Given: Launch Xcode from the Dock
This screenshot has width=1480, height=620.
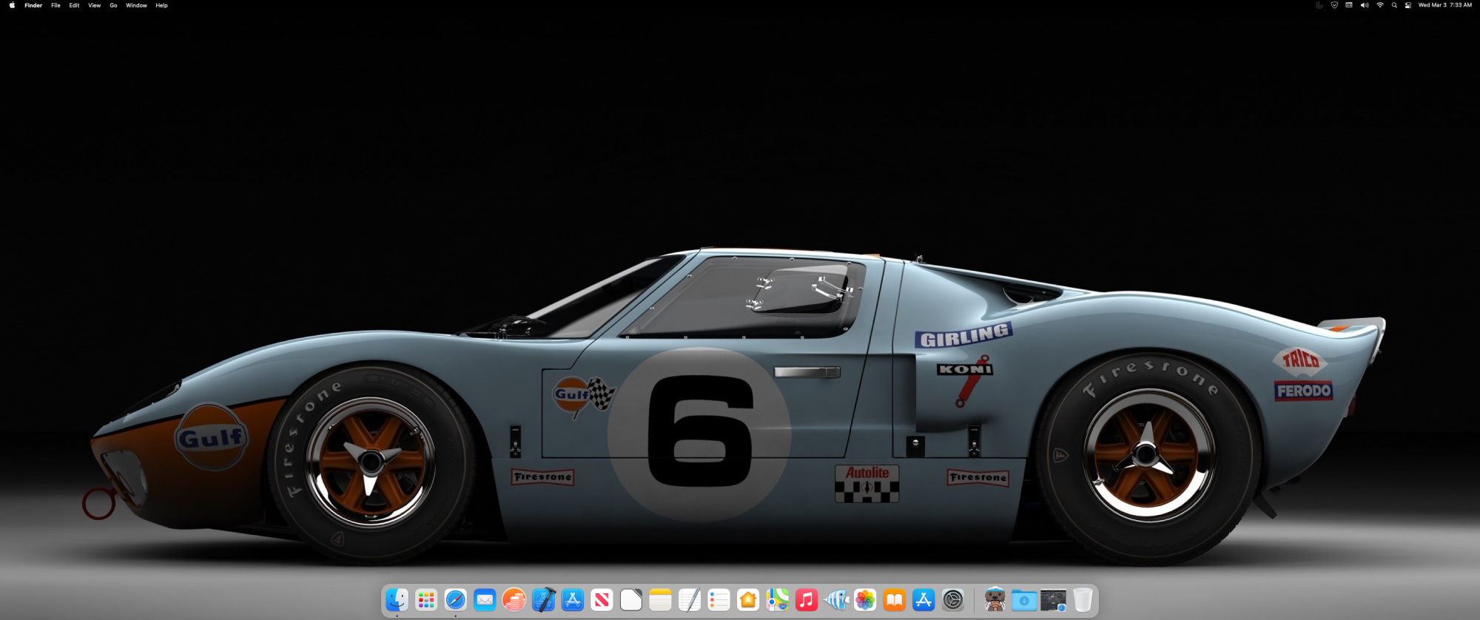Looking at the screenshot, I should pyautogui.click(x=543, y=600).
